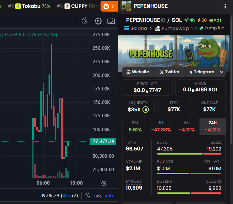Click the TXNS value 66,507
233x204 pixels.
pyautogui.click(x=134, y=149)
